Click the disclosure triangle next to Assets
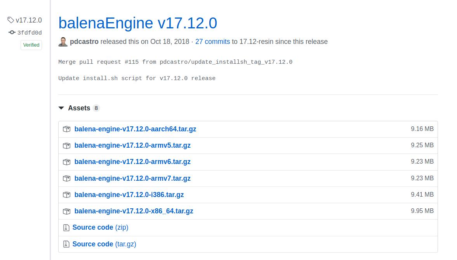Image resolution: width=457 pixels, height=260 pixels. (61, 108)
